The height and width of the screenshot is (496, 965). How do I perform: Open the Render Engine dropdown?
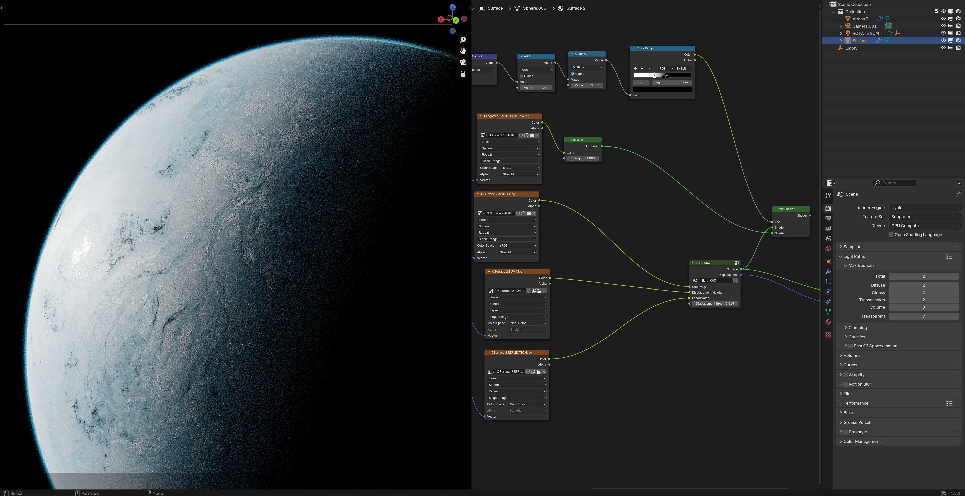tap(925, 208)
